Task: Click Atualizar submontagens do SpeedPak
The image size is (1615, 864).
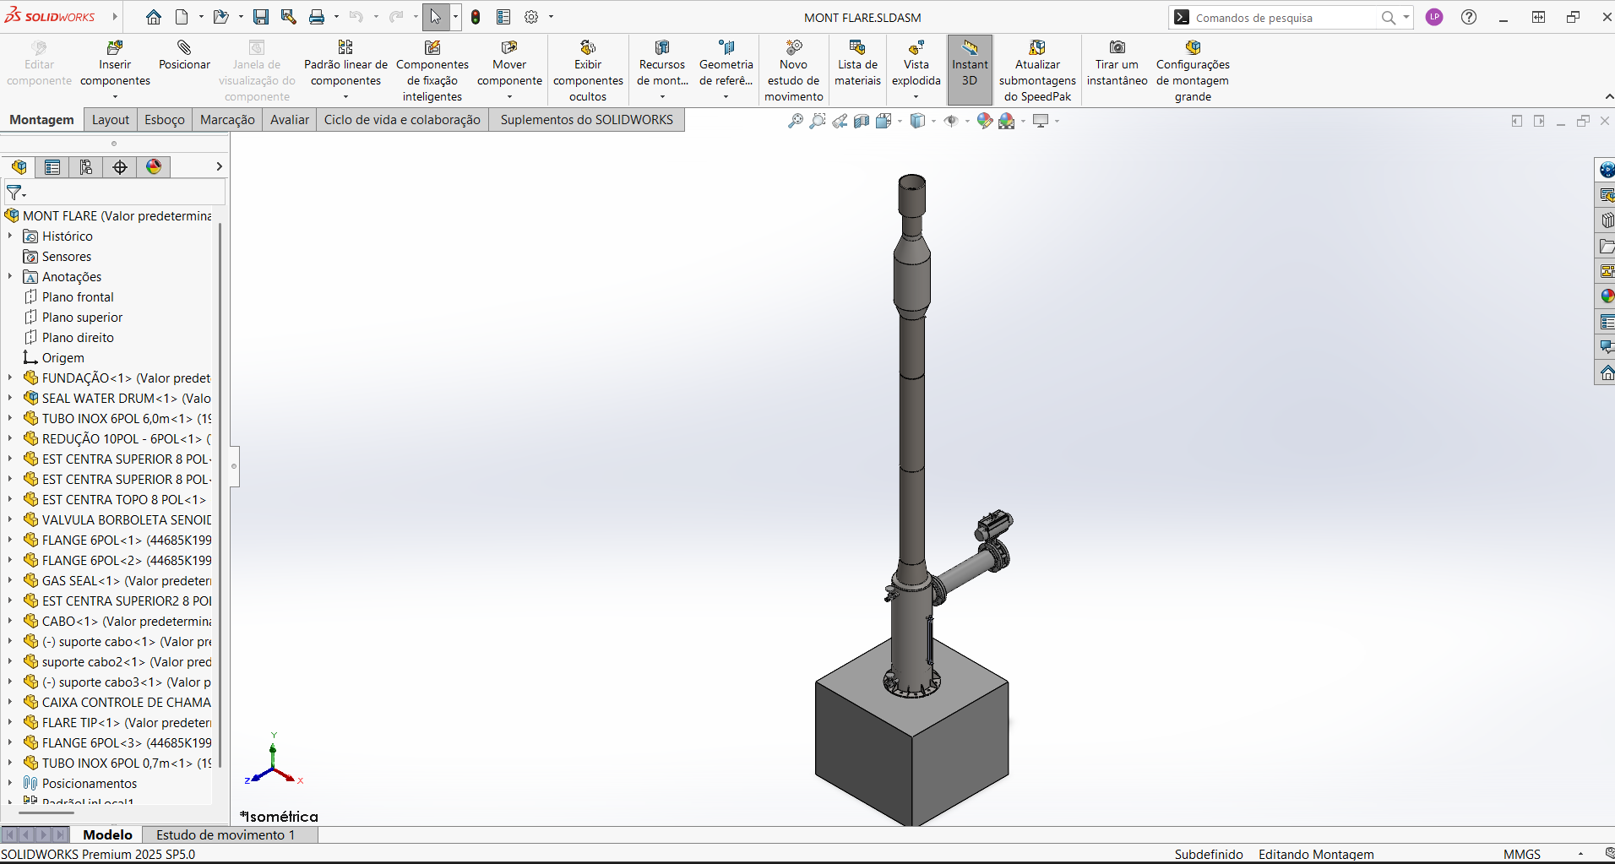Action: pyautogui.click(x=1037, y=71)
